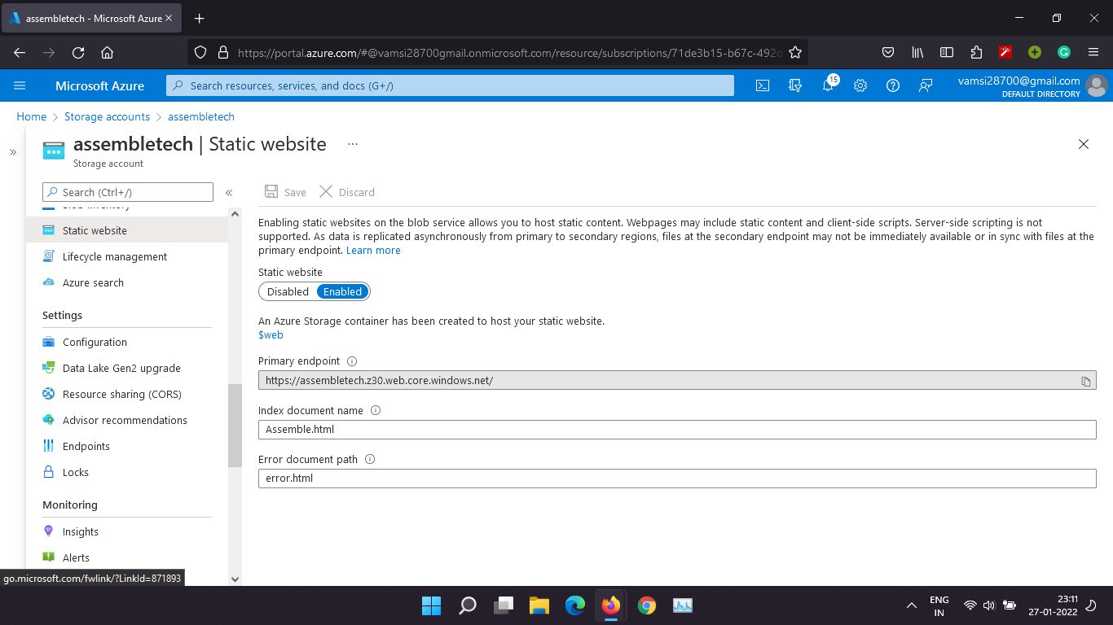Open the notifications bell

pyautogui.click(x=828, y=85)
